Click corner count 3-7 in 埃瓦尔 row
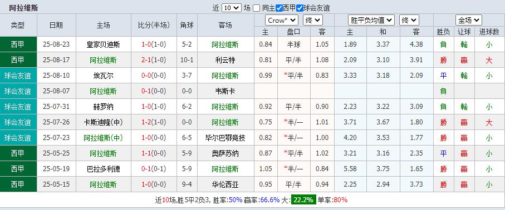 [x=187, y=76]
